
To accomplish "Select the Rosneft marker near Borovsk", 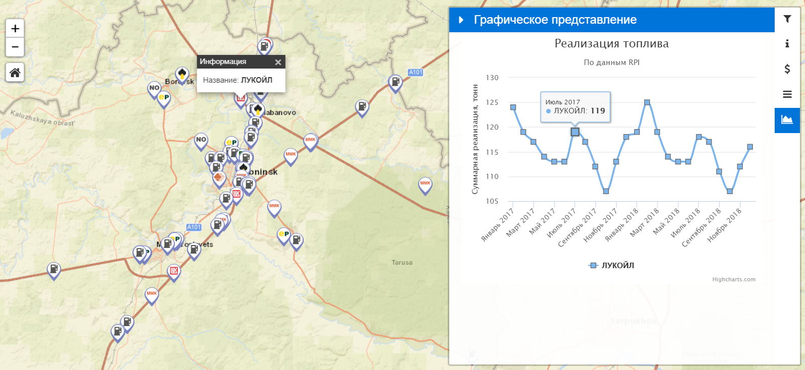I will click(182, 76).
